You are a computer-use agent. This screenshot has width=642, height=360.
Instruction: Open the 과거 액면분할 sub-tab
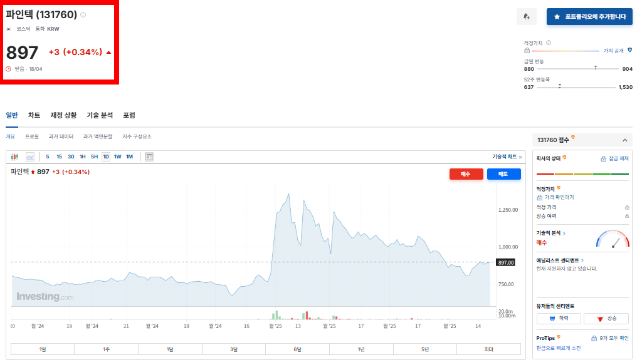pos(97,136)
